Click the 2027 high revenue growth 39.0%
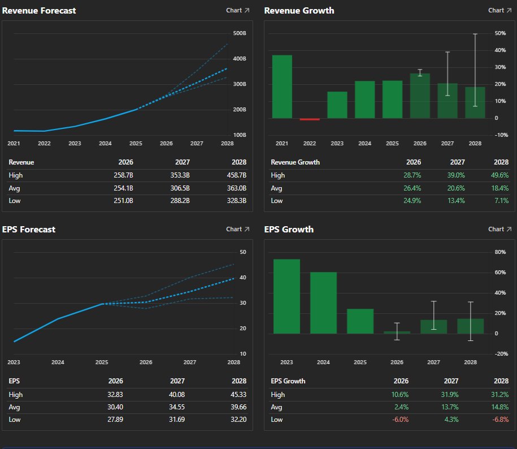The height and width of the screenshot is (449, 517). pyautogui.click(x=456, y=175)
